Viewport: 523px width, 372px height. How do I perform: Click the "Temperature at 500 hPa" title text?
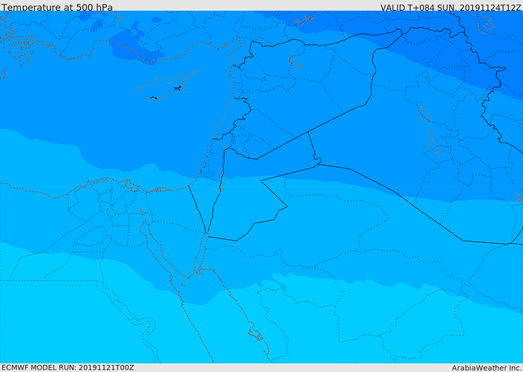[x=57, y=7]
